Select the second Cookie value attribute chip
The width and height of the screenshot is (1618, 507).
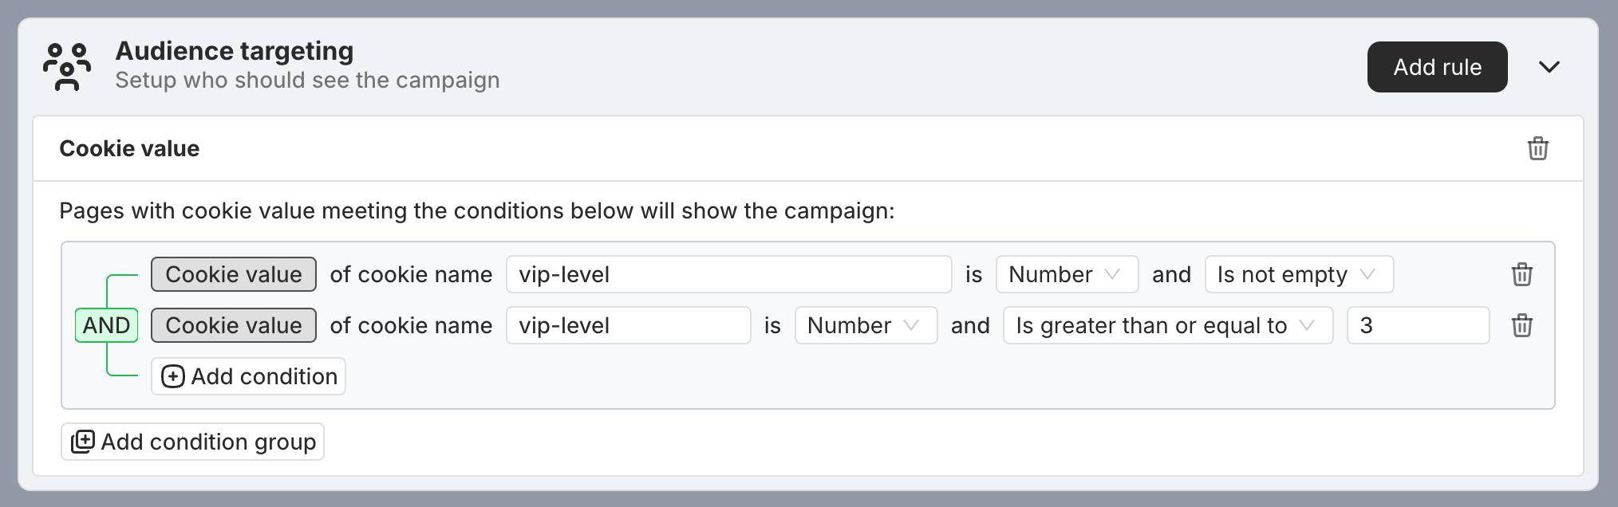(x=233, y=325)
